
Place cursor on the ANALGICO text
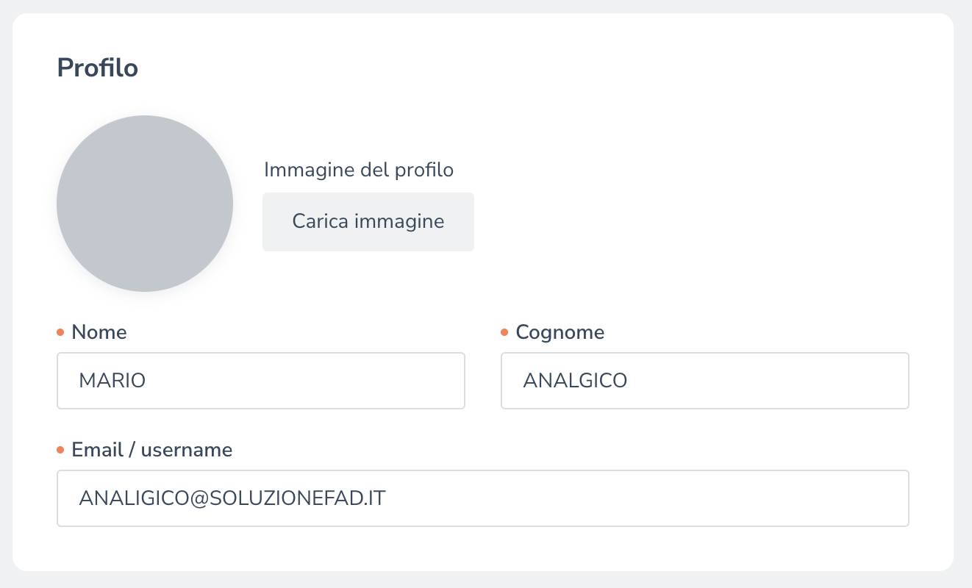click(x=575, y=381)
